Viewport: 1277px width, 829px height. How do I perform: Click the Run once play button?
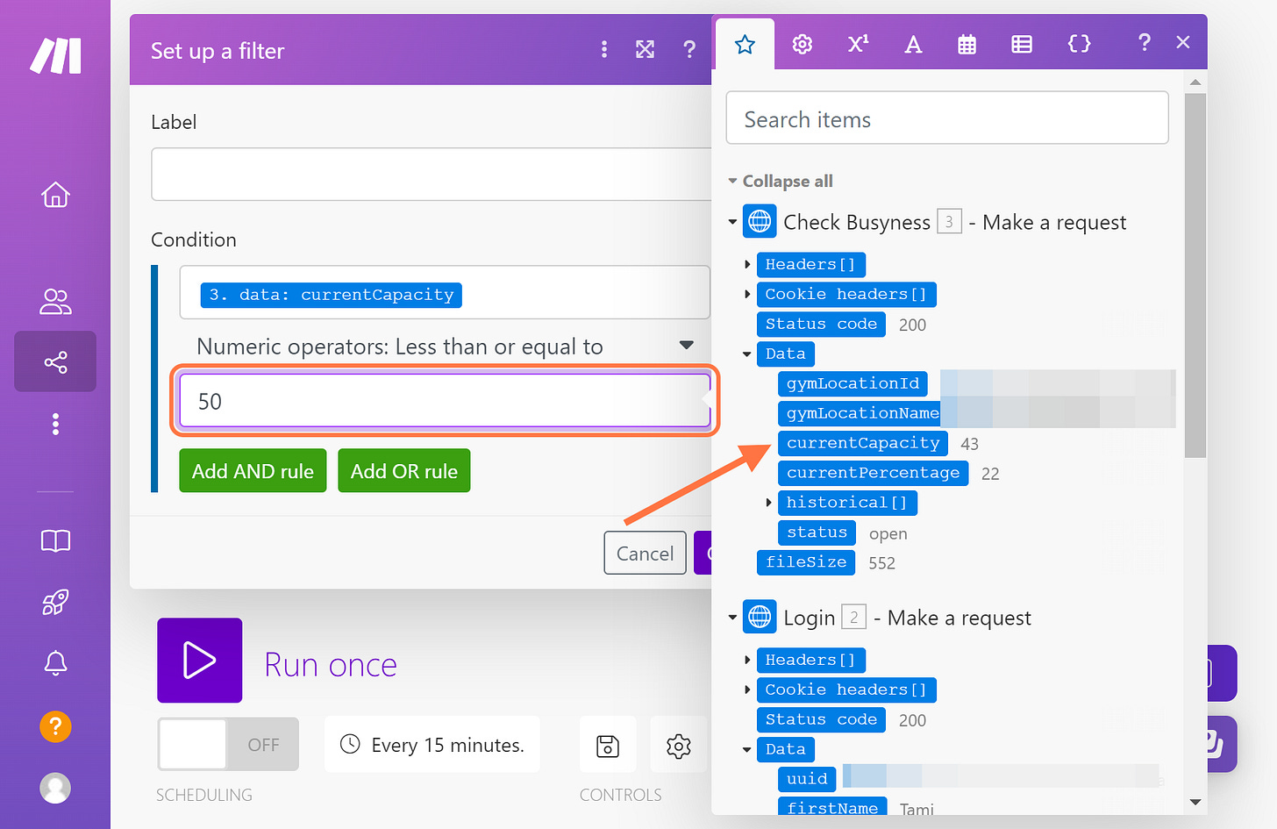[x=200, y=661]
